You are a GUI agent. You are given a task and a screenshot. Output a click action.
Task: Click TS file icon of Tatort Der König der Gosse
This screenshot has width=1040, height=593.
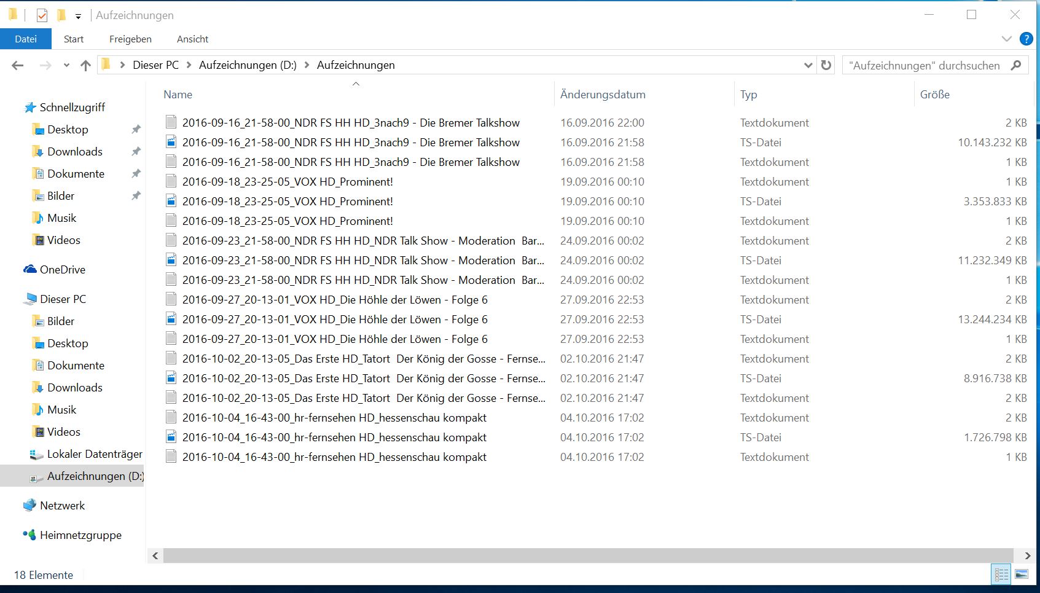click(171, 378)
